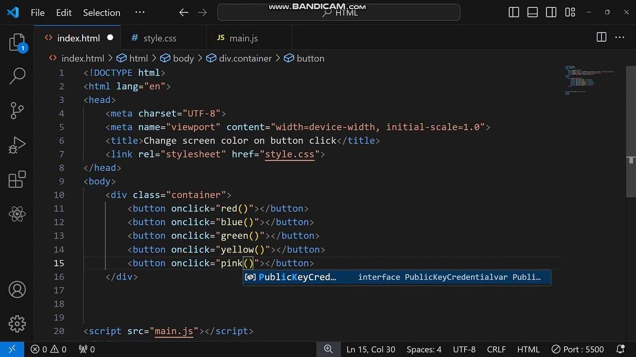Open the Explorer view in activity bar
This screenshot has height=357, width=636.
17,43
